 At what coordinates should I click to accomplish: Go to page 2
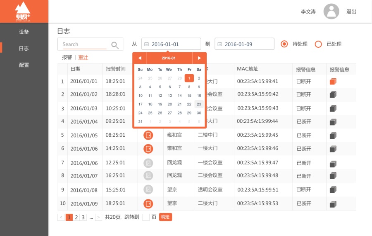pyautogui.click(x=76, y=217)
